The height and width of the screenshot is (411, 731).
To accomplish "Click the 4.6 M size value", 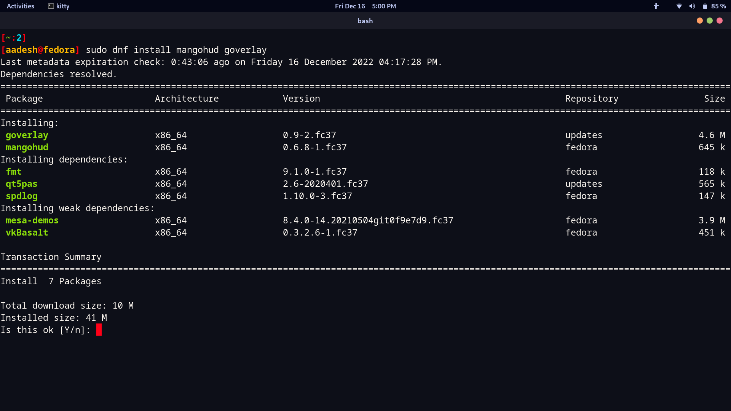I will coord(712,135).
